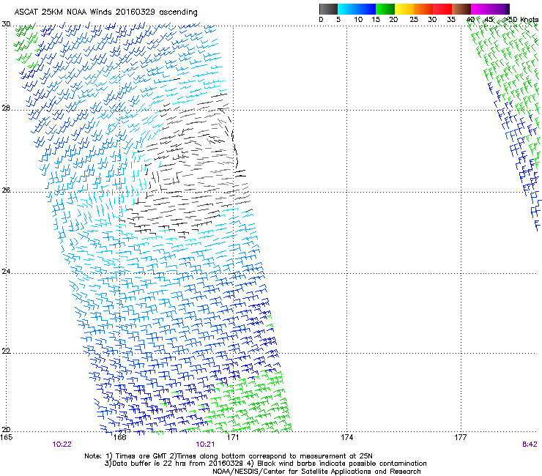Click the 26 latitude axis label
542x476 pixels.
coord(6,190)
